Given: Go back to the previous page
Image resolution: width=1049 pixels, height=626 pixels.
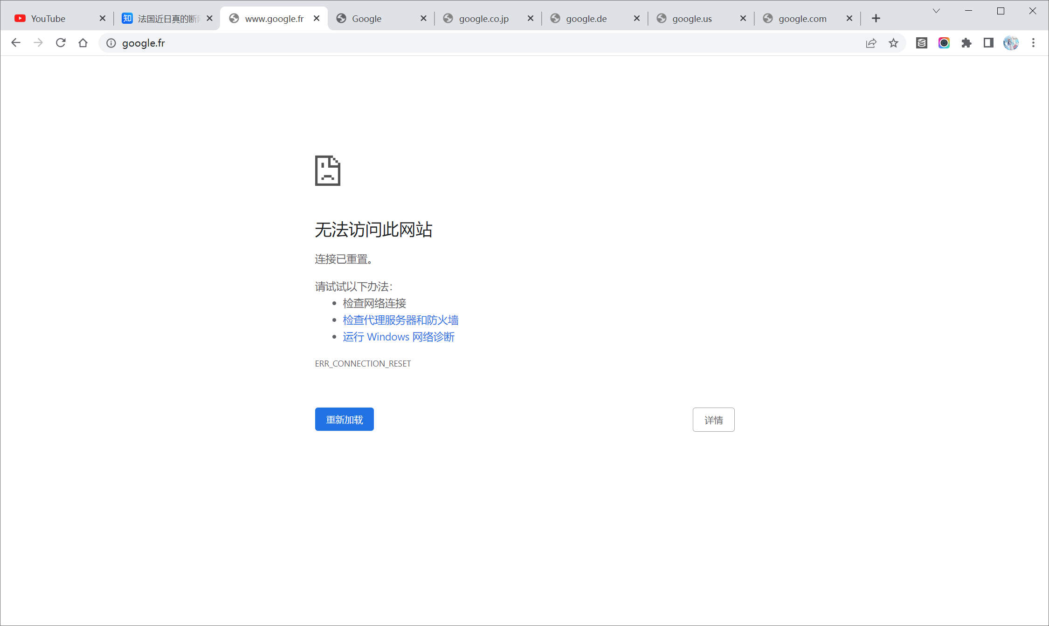Looking at the screenshot, I should 16,43.
